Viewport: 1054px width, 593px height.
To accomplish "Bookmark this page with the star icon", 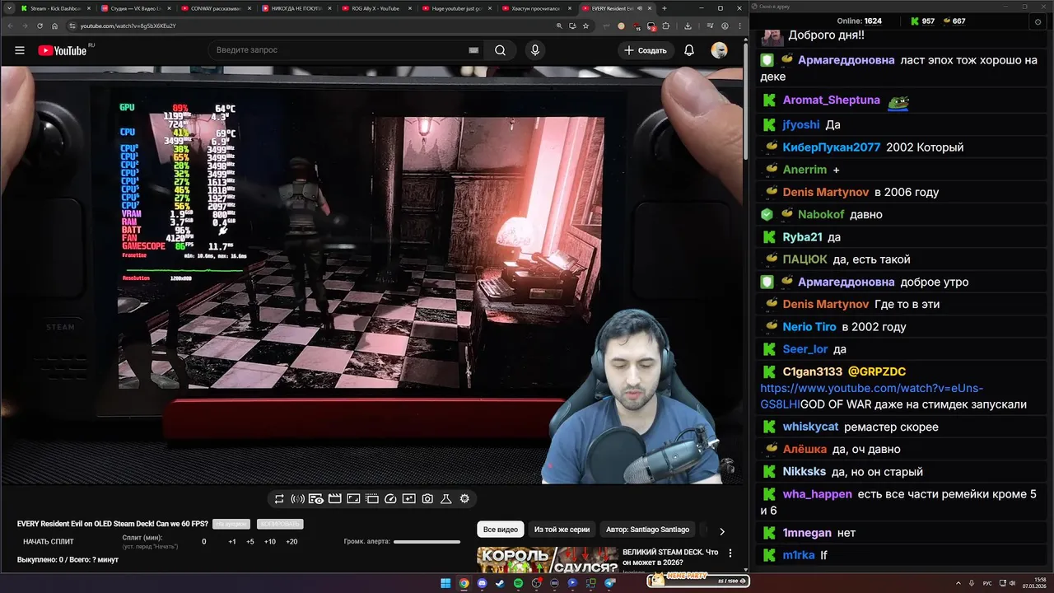I will (x=586, y=26).
